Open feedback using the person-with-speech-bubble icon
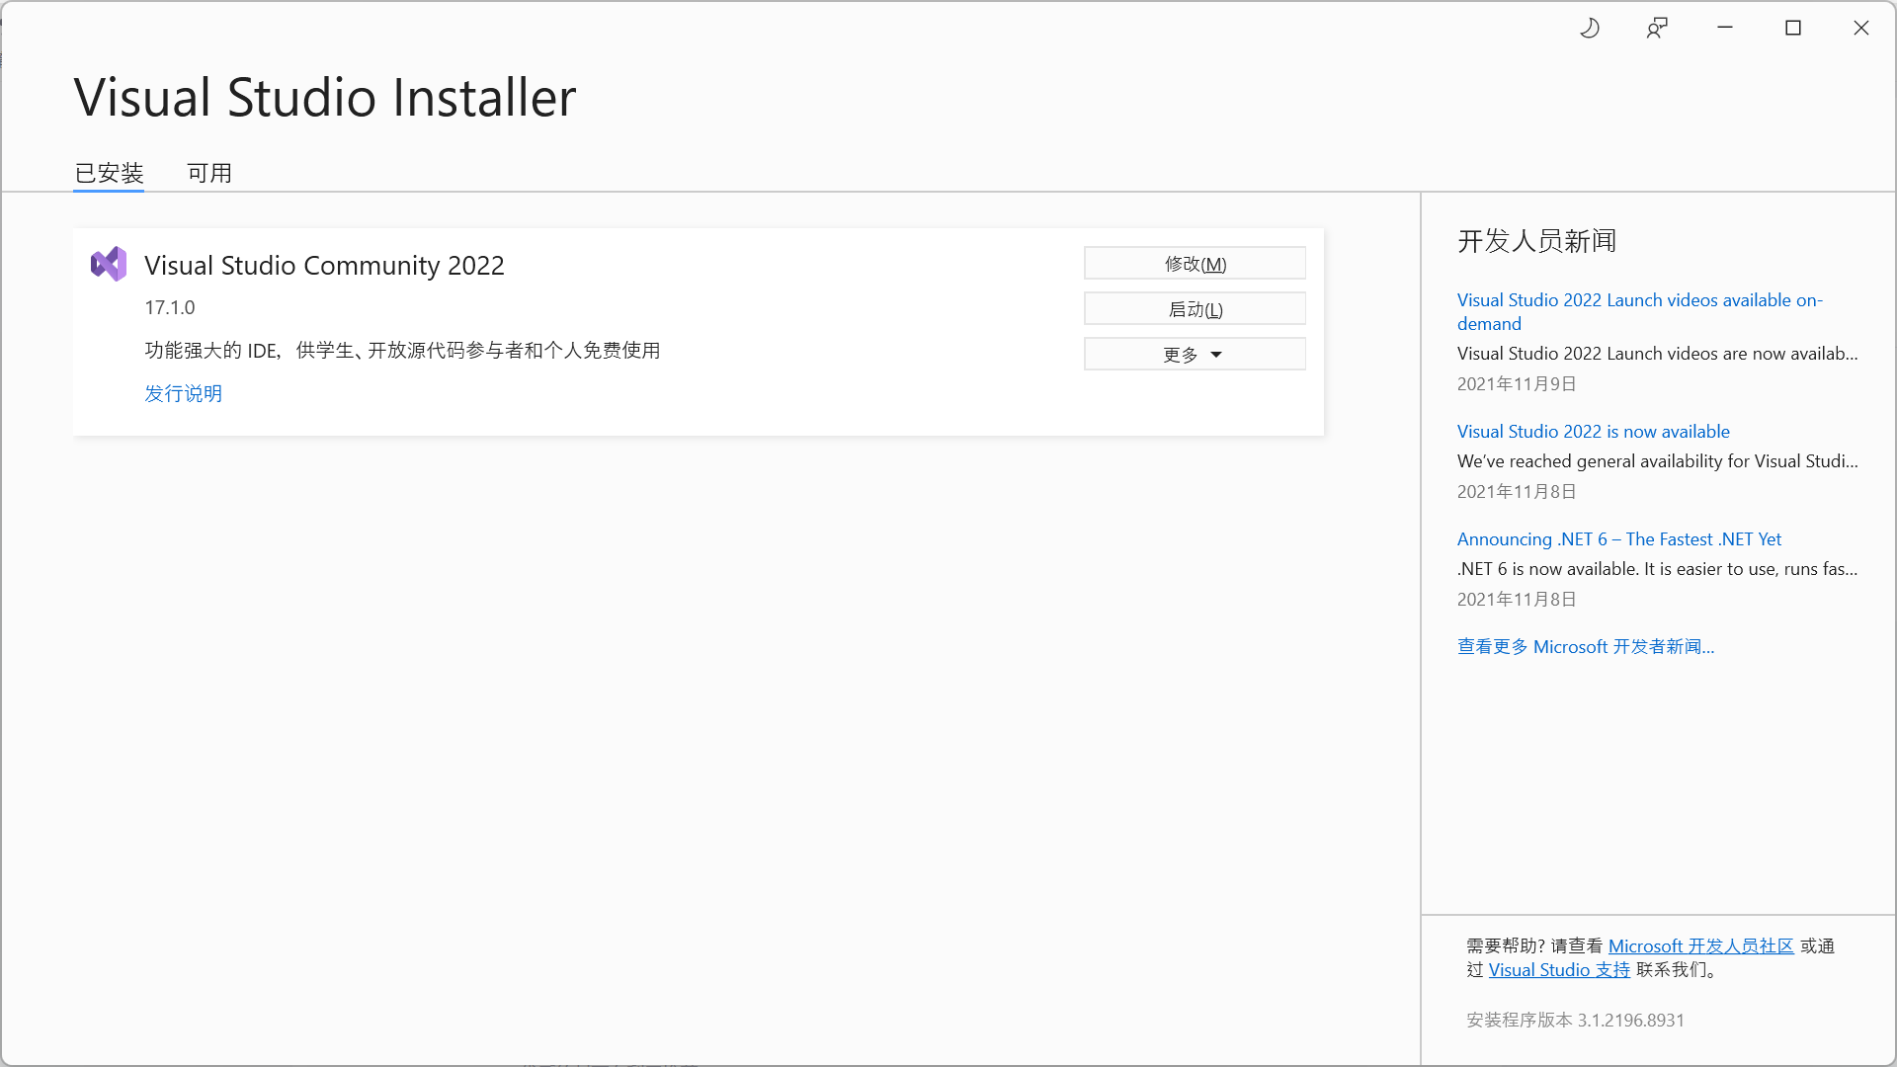 1657,28
